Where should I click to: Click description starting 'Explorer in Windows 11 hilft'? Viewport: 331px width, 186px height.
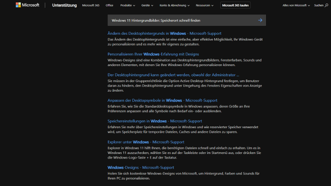184,153
